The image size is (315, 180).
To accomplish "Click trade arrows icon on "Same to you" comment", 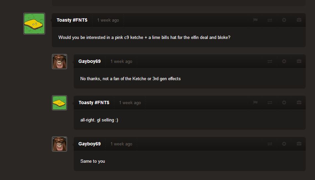I will pyautogui.click(x=270, y=144).
